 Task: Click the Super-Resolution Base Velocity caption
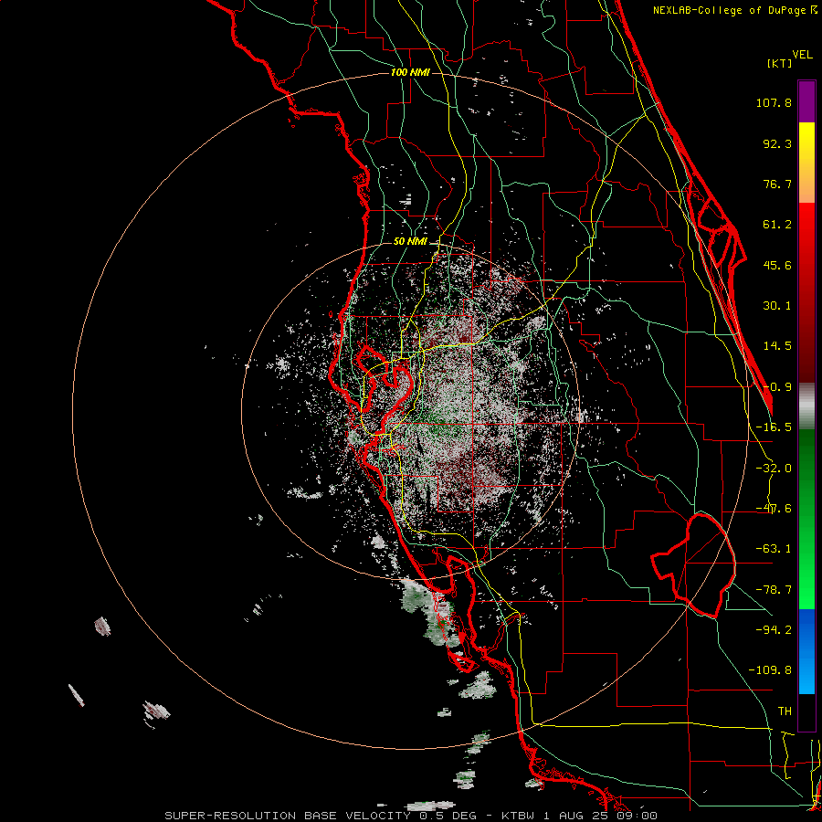(410, 816)
